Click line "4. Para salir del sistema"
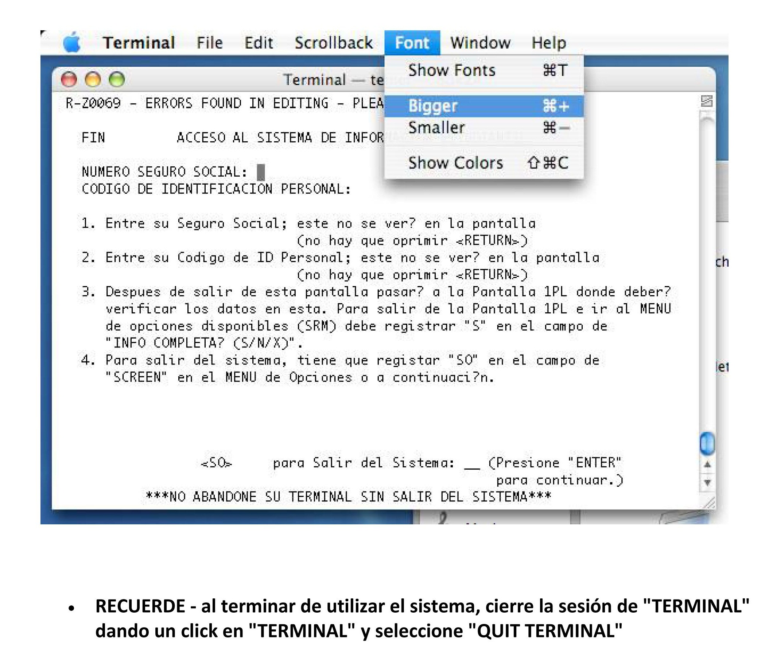 click(340, 361)
